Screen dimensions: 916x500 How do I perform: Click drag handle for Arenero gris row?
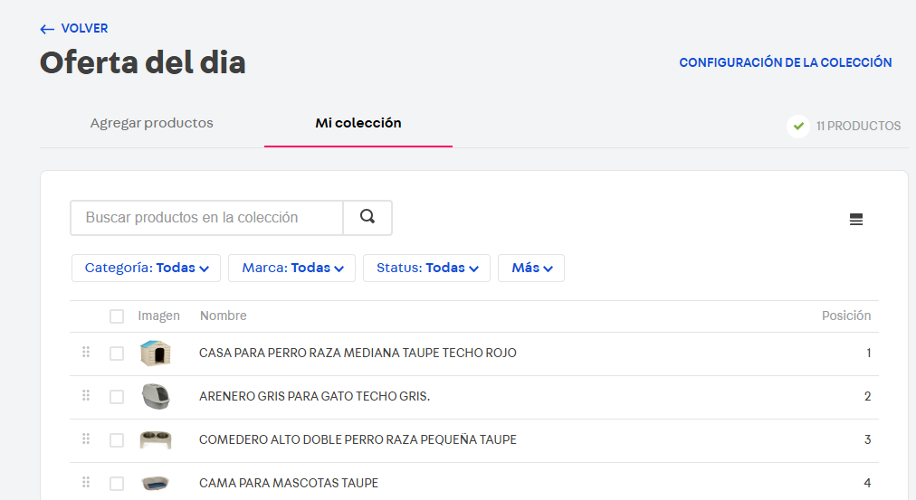pos(86,395)
